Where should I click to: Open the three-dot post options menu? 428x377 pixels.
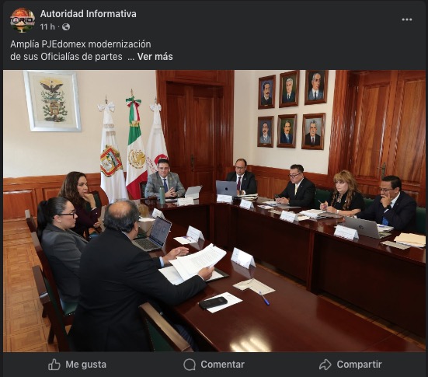tap(407, 19)
